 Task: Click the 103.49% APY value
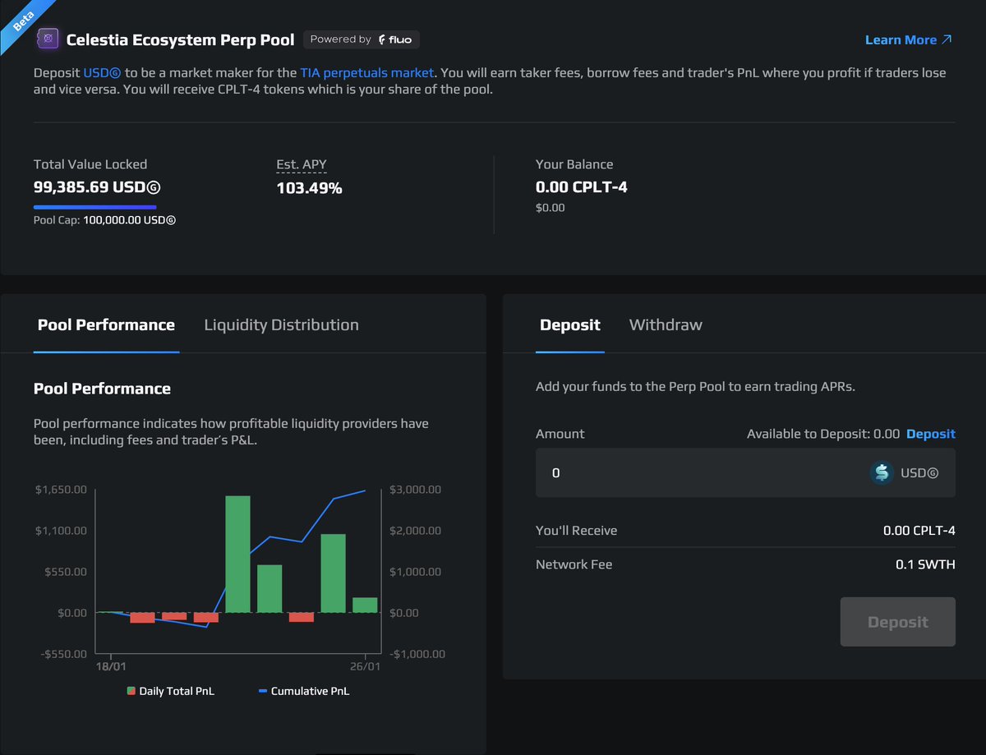point(309,188)
